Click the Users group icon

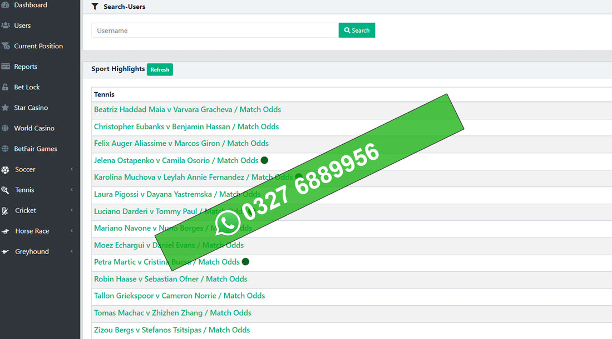click(x=6, y=26)
